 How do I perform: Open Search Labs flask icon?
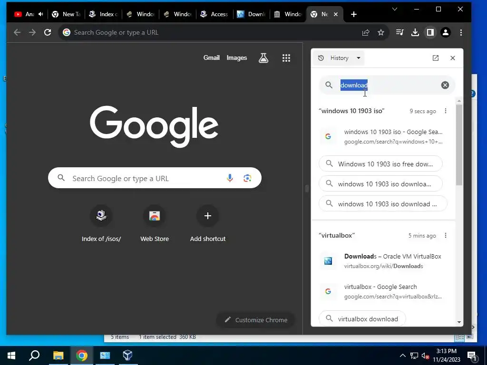tap(263, 58)
